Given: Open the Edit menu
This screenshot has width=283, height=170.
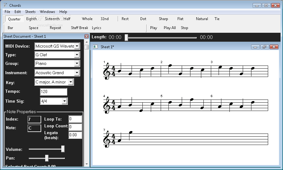Looking at the screenshot, I should pyautogui.click(x=18, y=12).
